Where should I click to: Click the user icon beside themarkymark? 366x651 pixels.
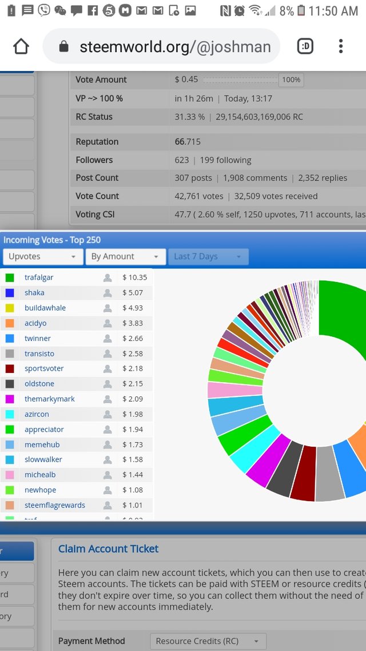click(108, 399)
